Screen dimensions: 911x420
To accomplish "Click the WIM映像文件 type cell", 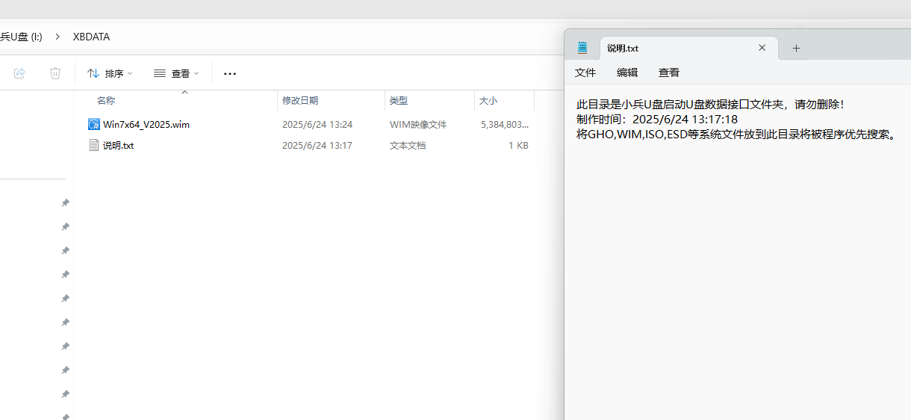I will pyautogui.click(x=418, y=125).
